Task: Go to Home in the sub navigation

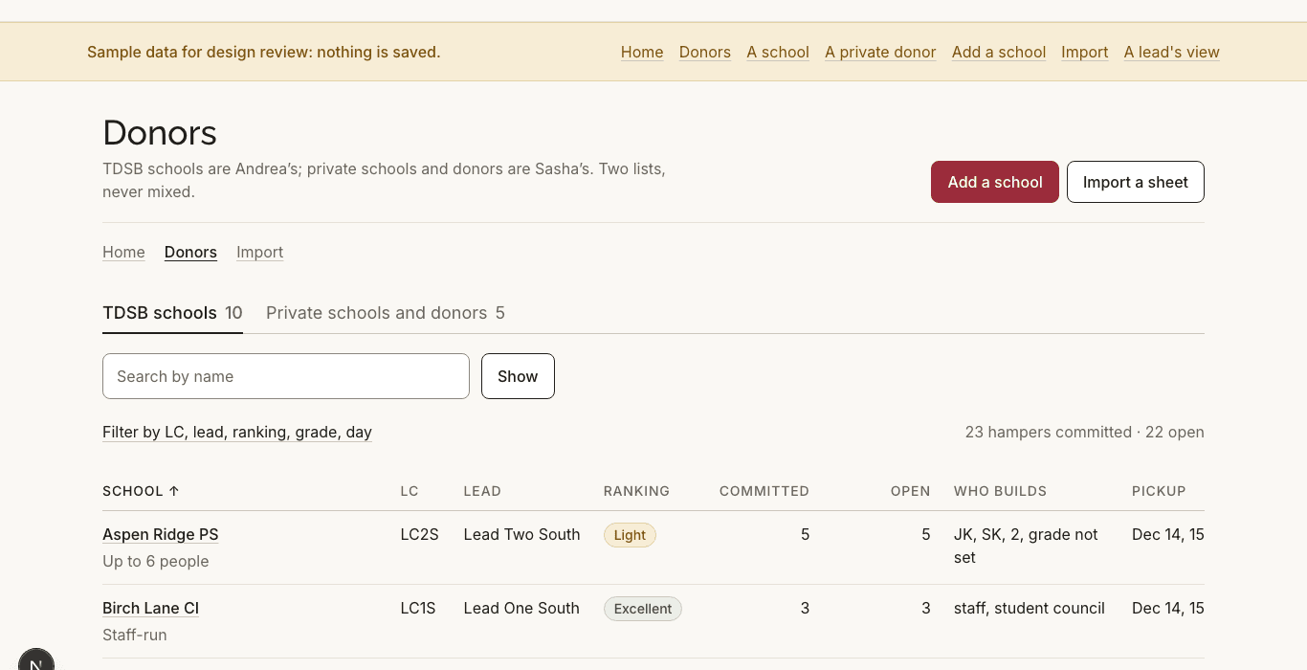Action: click(123, 252)
